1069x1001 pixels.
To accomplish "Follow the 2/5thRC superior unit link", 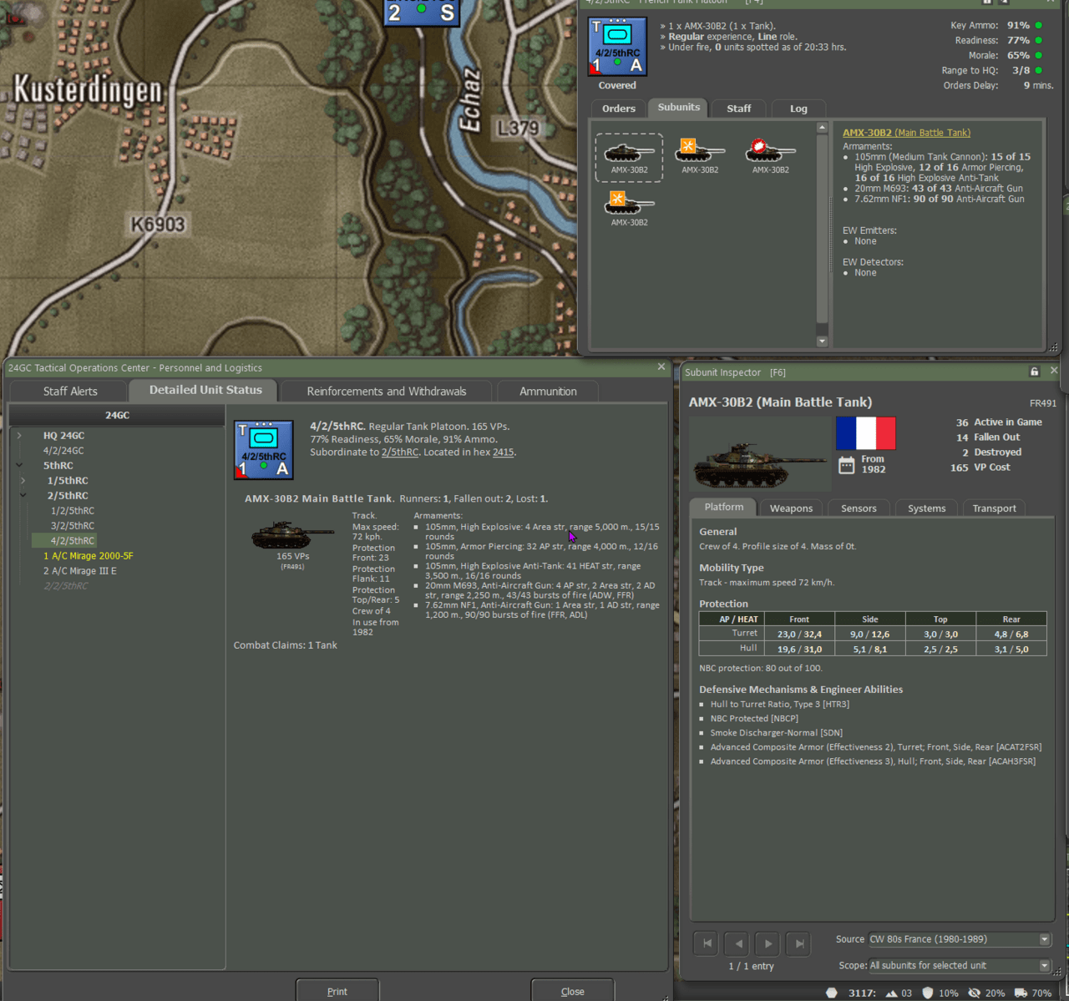I will (x=399, y=452).
